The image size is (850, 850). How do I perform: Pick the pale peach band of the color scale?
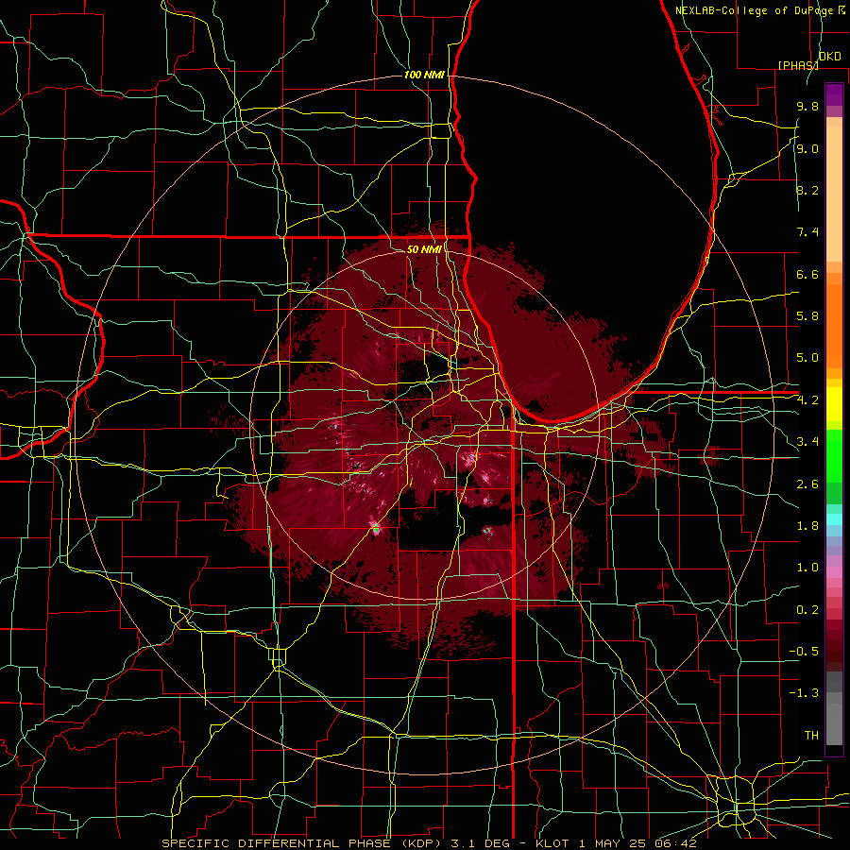coord(834,194)
